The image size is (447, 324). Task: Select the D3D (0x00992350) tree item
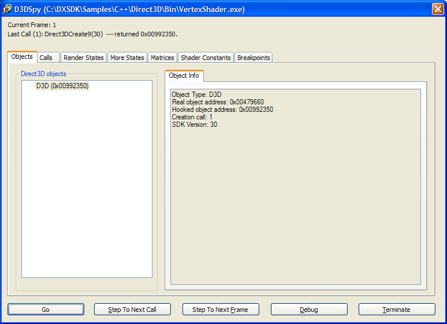62,86
